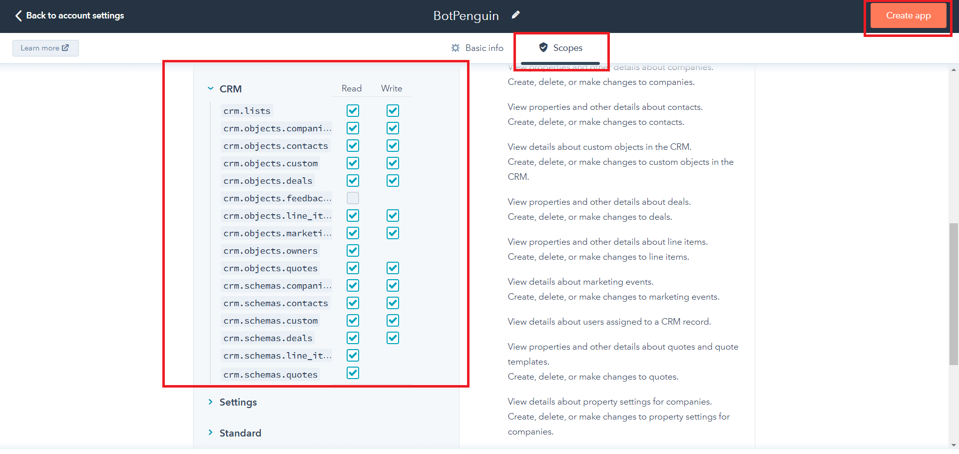Collapse the CRM scopes section
This screenshot has height=454, width=959.
click(211, 89)
